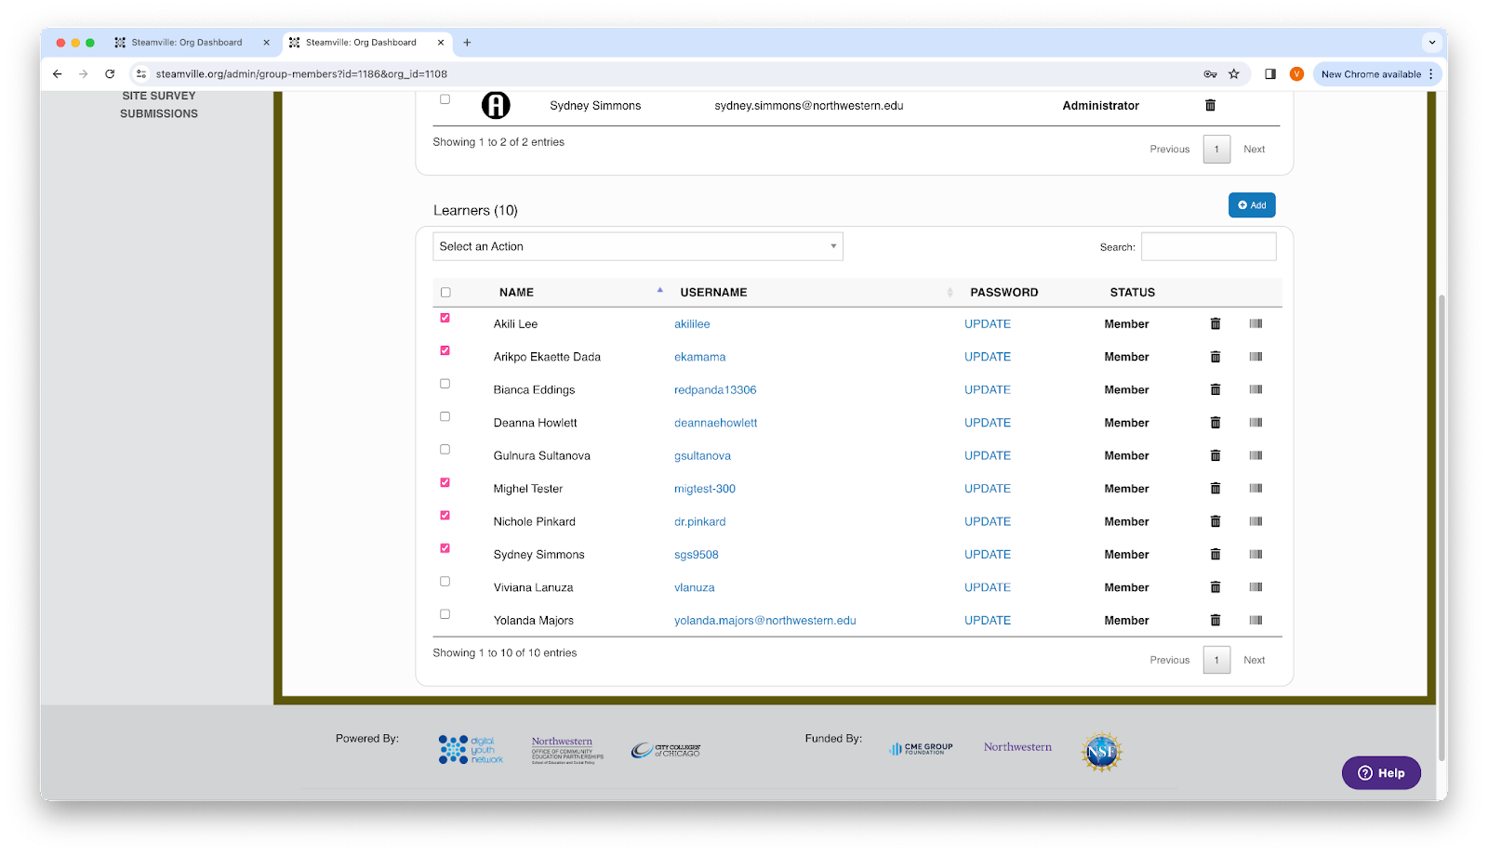Click the trash icon for Mighel Tester
Viewport: 1488px width, 854px height.
[1215, 489]
